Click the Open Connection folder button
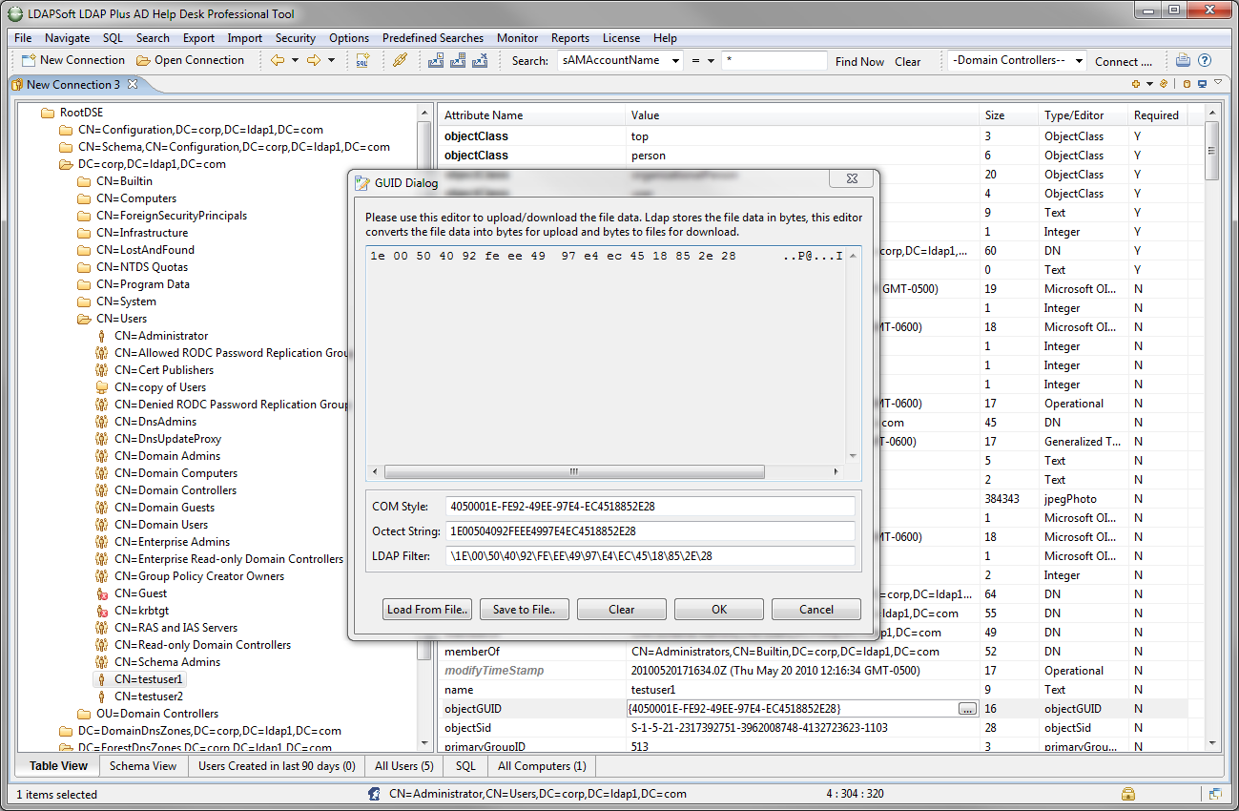1239x811 pixels. point(190,60)
